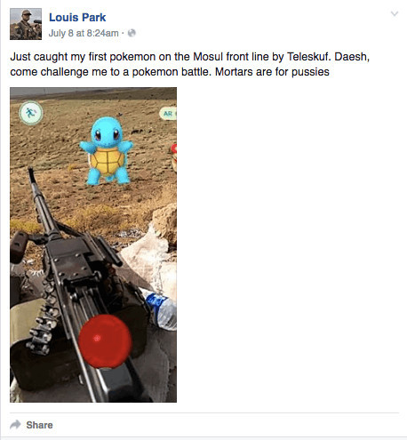This screenshot has height=440, width=407.
Task: Expand the post options chevron
Action: [x=395, y=13]
